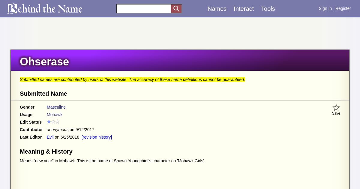This screenshot has height=189, width=360.
Task: Click the Meaning & History heading
Action: click(46, 151)
